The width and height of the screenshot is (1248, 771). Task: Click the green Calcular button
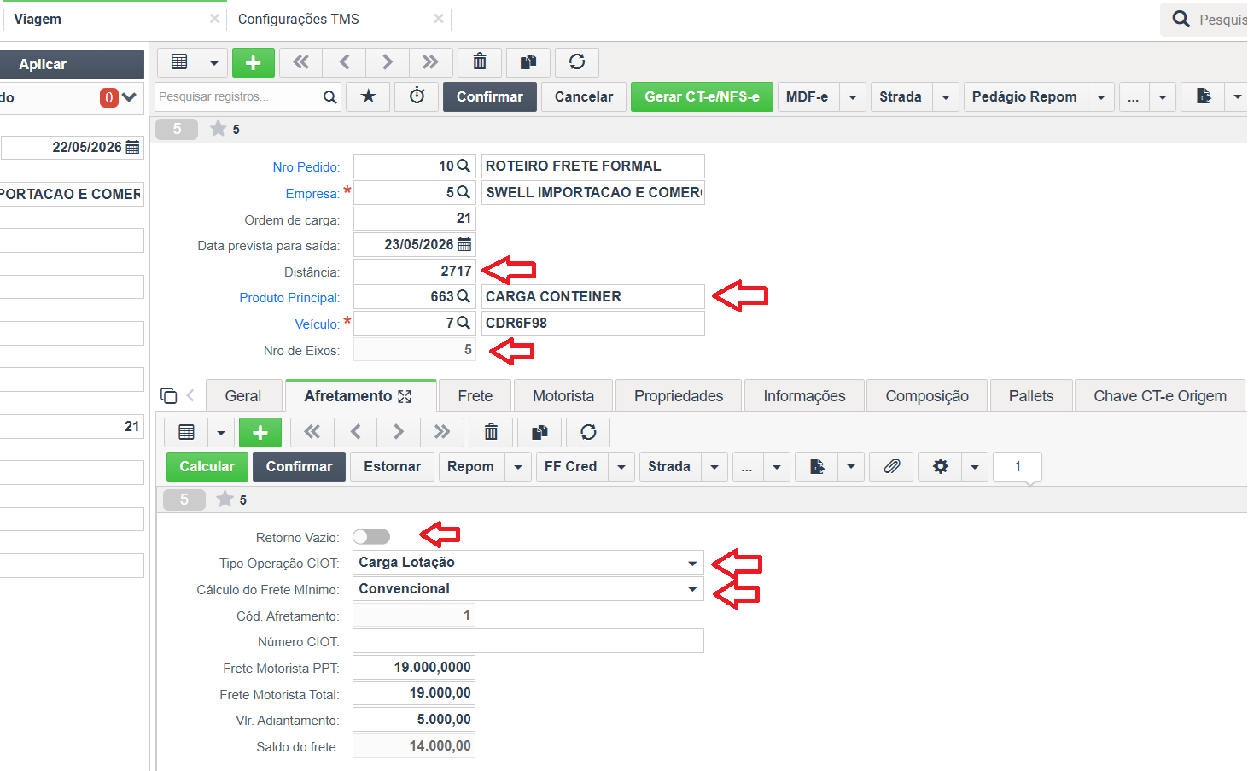(x=207, y=466)
